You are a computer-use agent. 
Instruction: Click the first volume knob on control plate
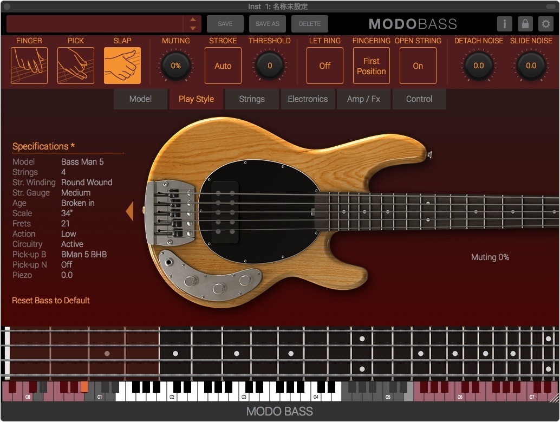click(191, 281)
